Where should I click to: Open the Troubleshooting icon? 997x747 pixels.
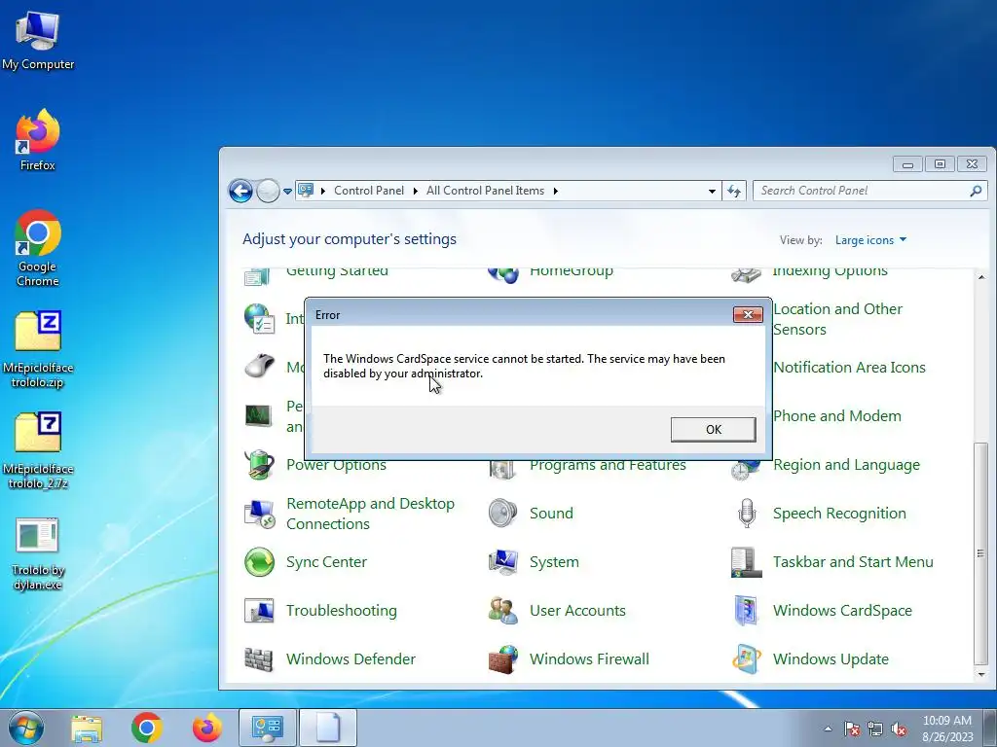point(259,611)
